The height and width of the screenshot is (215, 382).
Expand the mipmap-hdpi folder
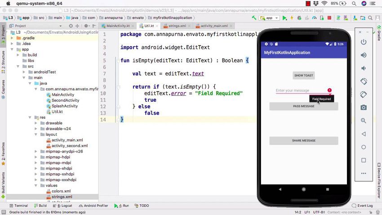point(36,157)
